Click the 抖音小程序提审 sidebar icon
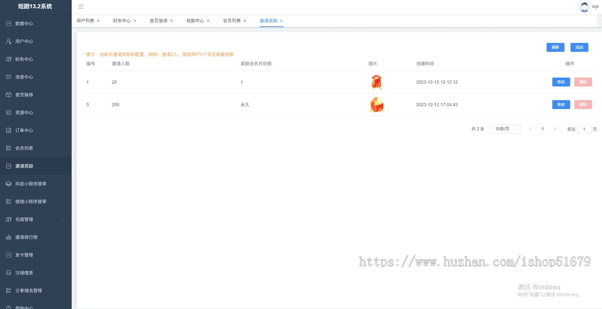Image resolution: width=602 pixels, height=309 pixels. pos(9,184)
